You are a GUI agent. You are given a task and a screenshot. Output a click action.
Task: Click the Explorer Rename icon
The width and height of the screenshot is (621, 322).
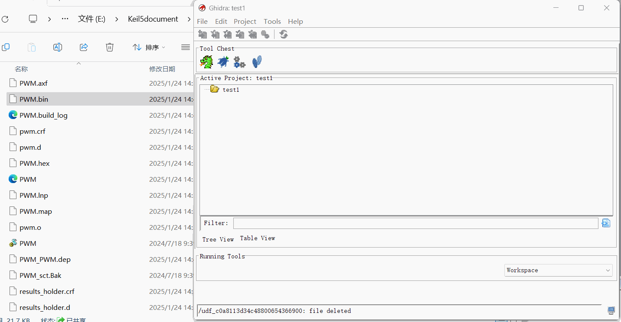pyautogui.click(x=58, y=47)
